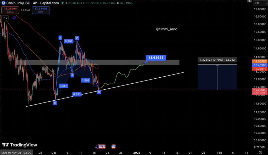268x155 pixels.
Task: Click the TradingView logo in the bottom-left corner
Action: point(20,145)
